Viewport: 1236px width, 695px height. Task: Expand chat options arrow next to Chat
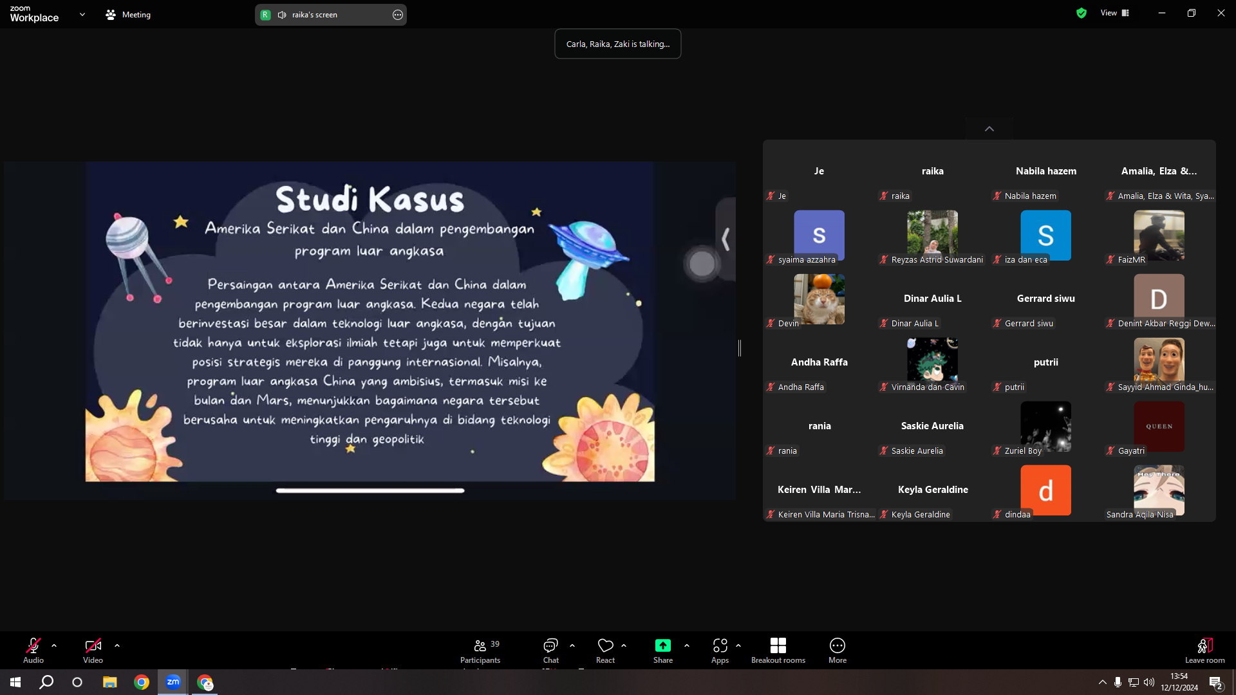pos(572,645)
